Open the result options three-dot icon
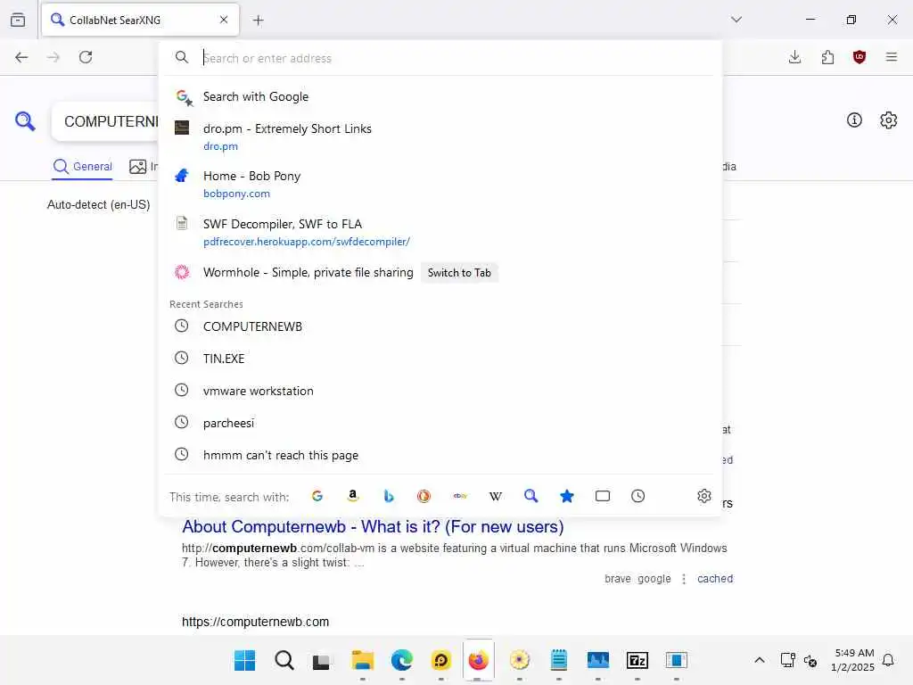Viewport: 913px width, 685px height. pos(684,578)
